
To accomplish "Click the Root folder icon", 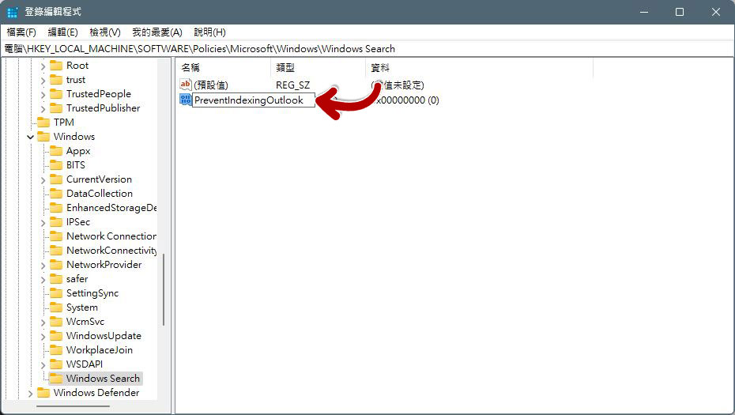I will click(x=56, y=65).
